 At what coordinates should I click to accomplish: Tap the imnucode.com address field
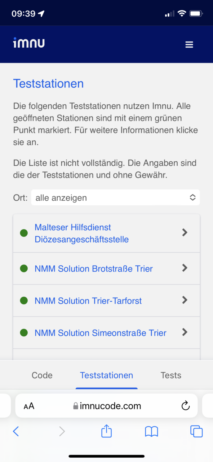[106, 406]
